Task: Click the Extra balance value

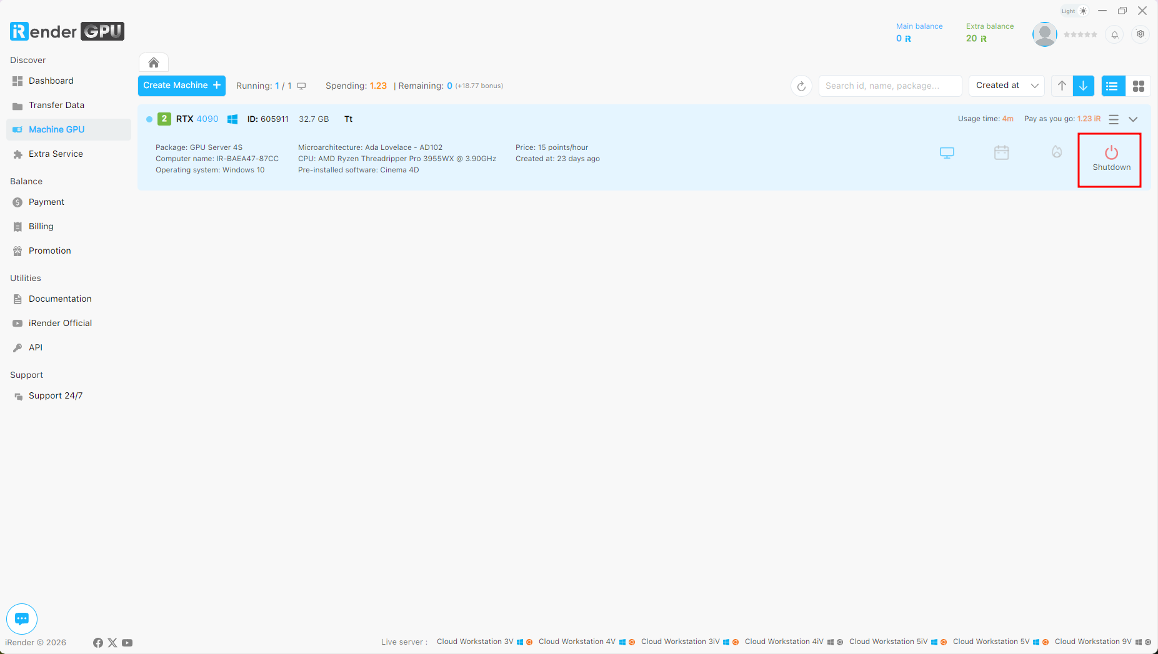Action: pos(976,39)
